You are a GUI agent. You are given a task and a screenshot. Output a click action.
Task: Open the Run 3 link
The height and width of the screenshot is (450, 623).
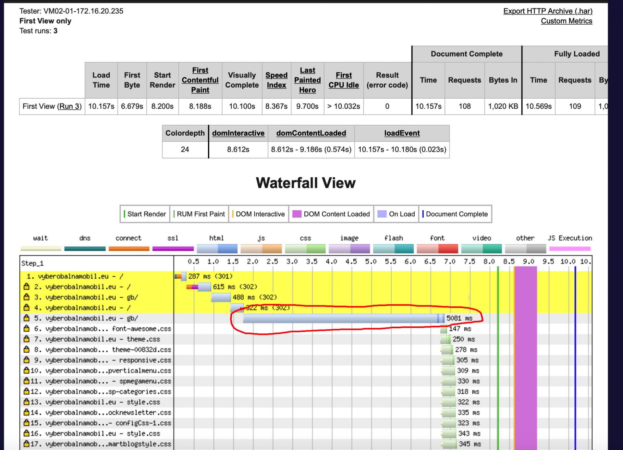[69, 106]
